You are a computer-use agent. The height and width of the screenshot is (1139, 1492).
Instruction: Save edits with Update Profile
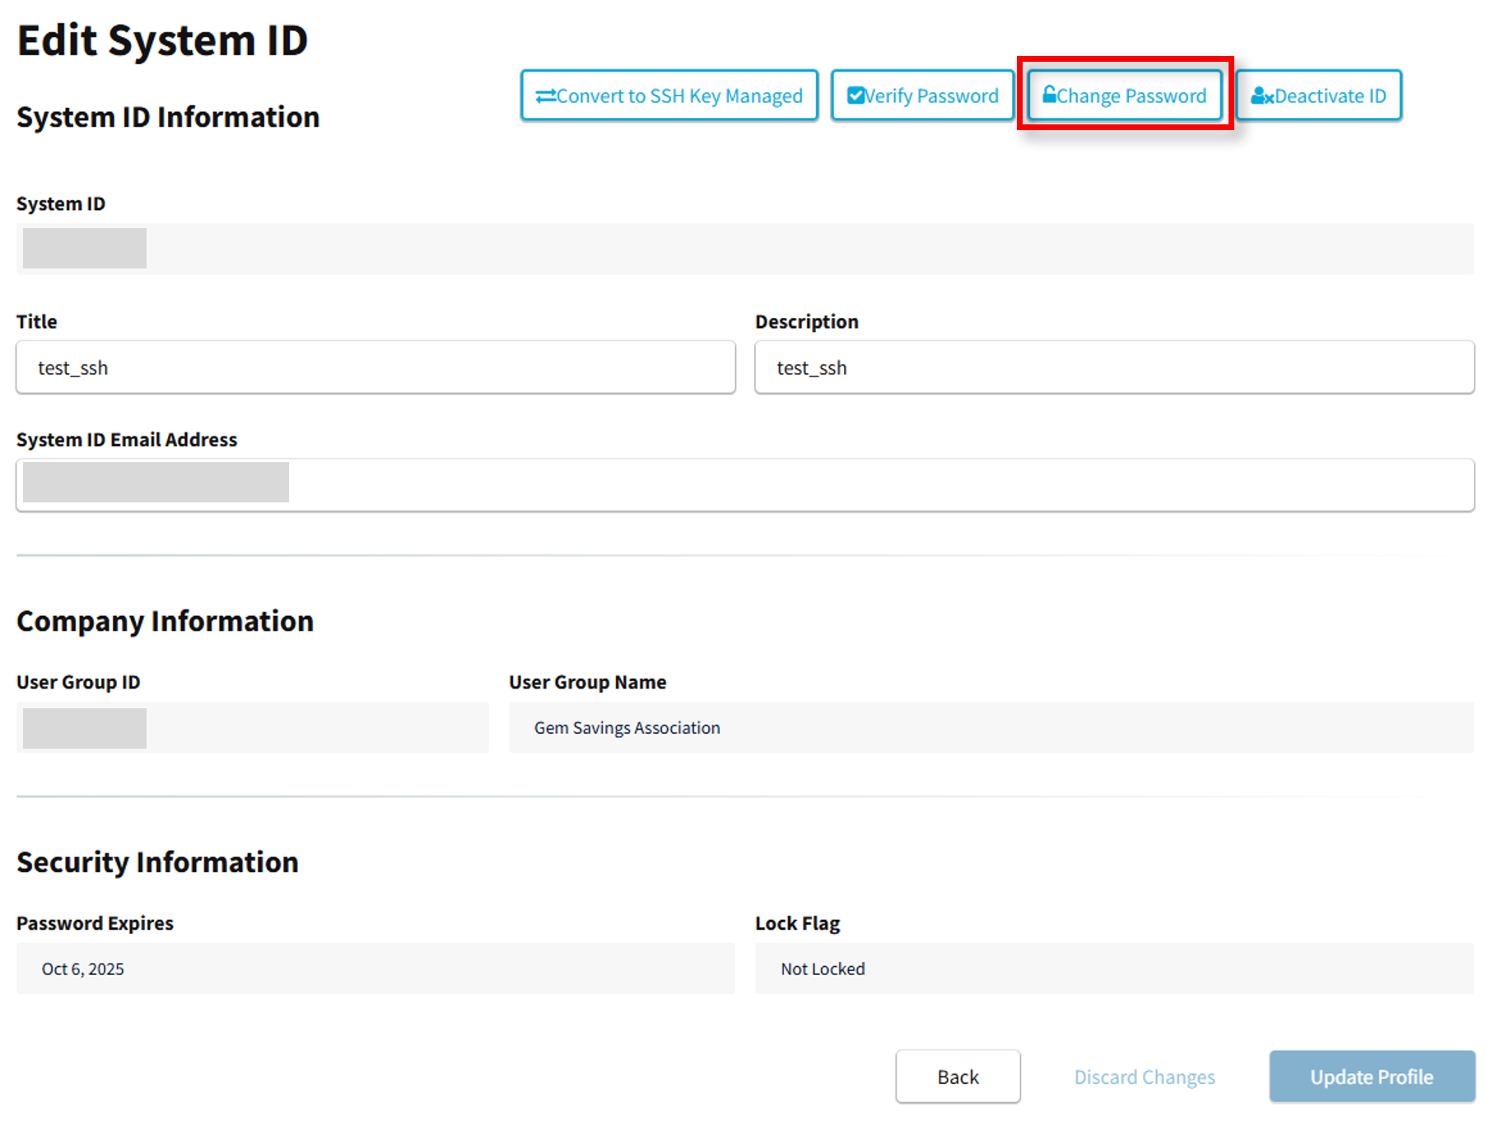(x=1371, y=1076)
